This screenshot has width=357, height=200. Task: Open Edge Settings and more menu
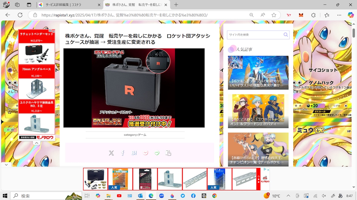pyautogui.click(x=339, y=15)
